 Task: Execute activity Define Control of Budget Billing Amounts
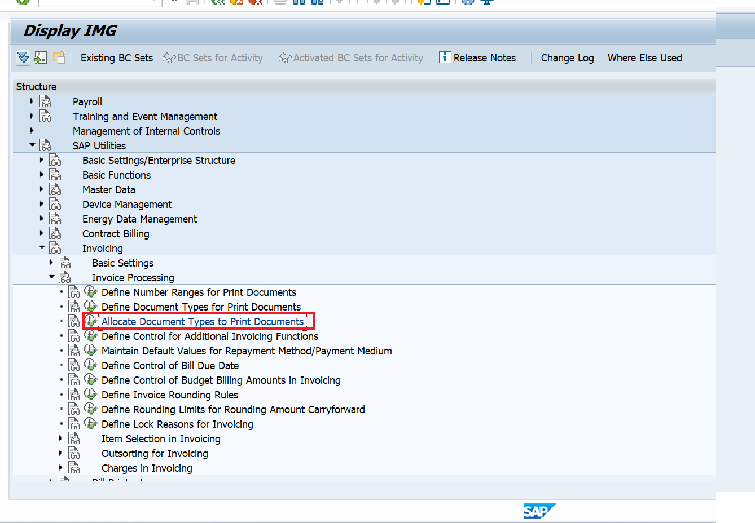coord(91,380)
